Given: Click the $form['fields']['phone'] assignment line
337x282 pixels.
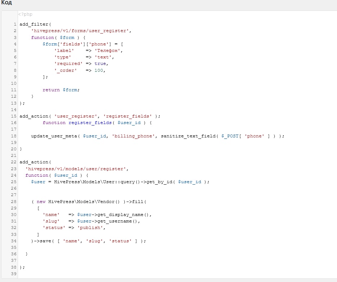Looking at the screenshot, I should [83, 44].
